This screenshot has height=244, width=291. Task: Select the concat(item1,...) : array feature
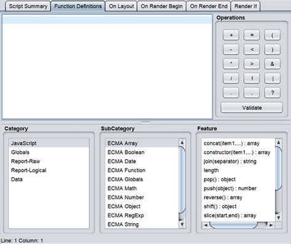pos(238,143)
